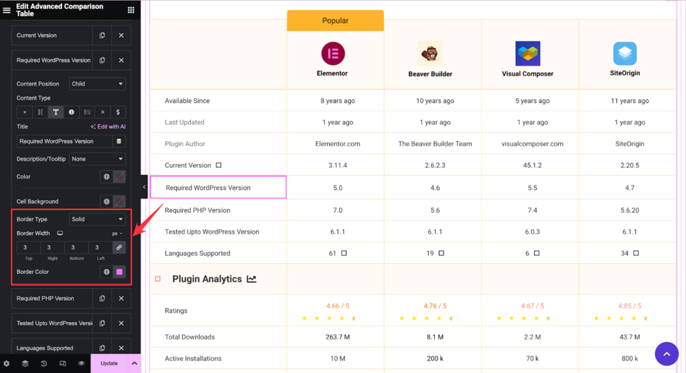Viewport: 686px width, 373px height.
Task: Pick the Cell Background color swatch
Action: point(119,202)
